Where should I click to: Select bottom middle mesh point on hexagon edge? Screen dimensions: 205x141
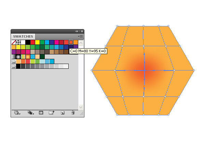(143, 115)
